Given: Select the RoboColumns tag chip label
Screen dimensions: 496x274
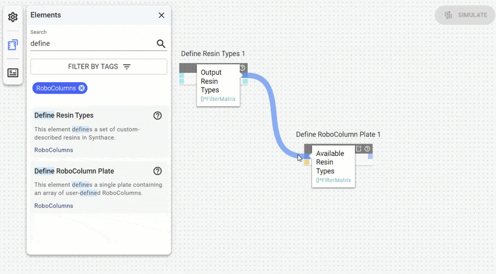Looking at the screenshot, I should 56,88.
